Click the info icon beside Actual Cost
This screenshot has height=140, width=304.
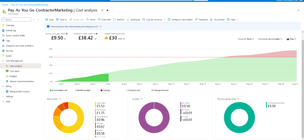[x=67, y=34]
